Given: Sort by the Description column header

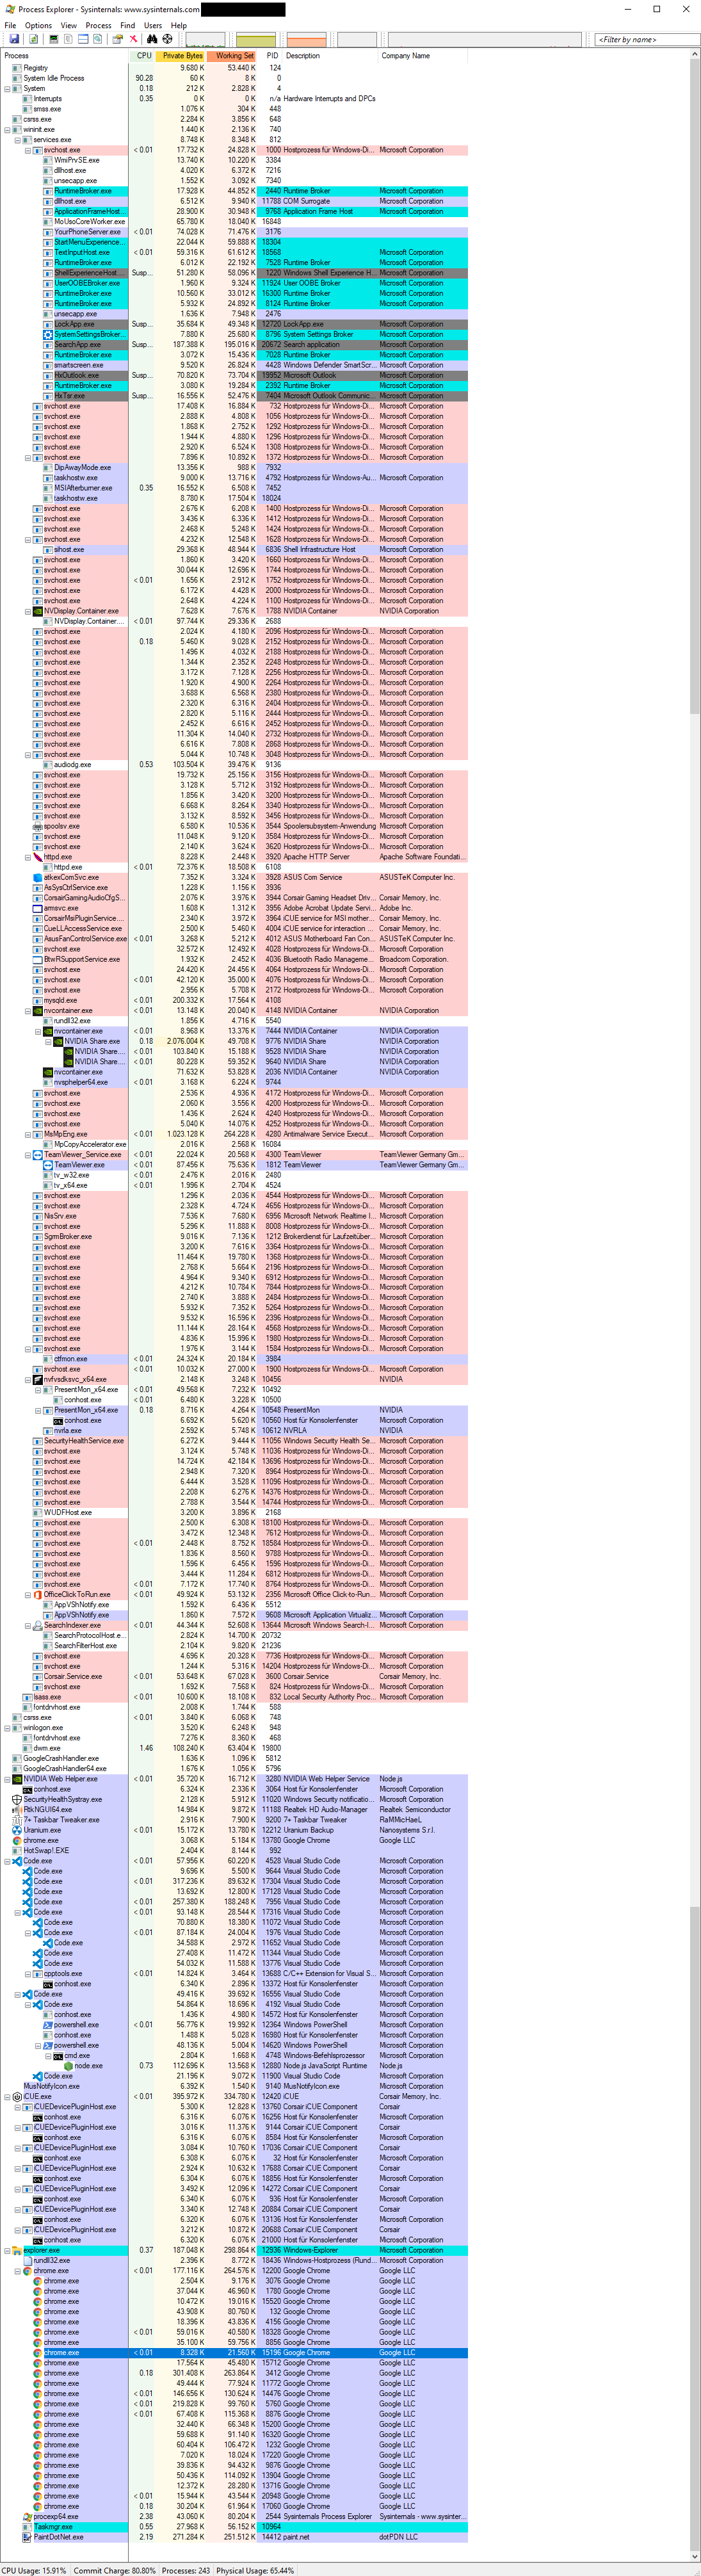Looking at the screenshot, I should coord(331,56).
